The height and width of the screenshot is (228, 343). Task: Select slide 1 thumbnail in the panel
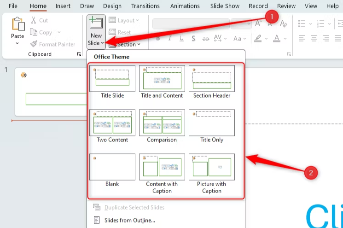click(x=51, y=92)
